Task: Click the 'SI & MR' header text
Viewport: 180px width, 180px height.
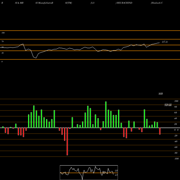Action: (19, 3)
